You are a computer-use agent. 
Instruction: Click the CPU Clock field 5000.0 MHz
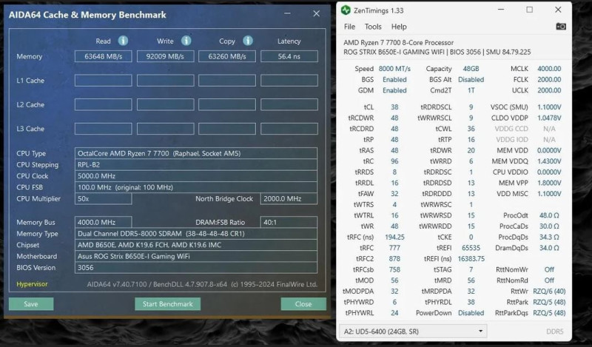(x=196, y=176)
